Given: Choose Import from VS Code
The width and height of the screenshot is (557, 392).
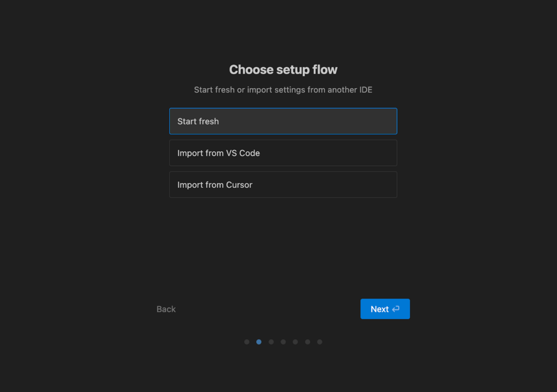Looking at the screenshot, I should point(283,153).
